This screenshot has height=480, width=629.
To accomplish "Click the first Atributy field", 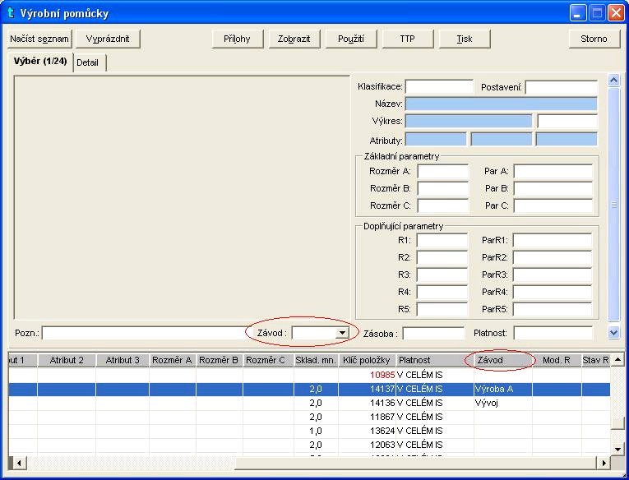I will 436,139.
